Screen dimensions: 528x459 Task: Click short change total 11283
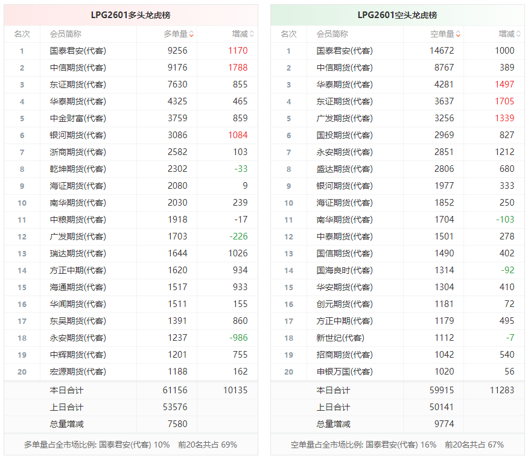(x=501, y=390)
